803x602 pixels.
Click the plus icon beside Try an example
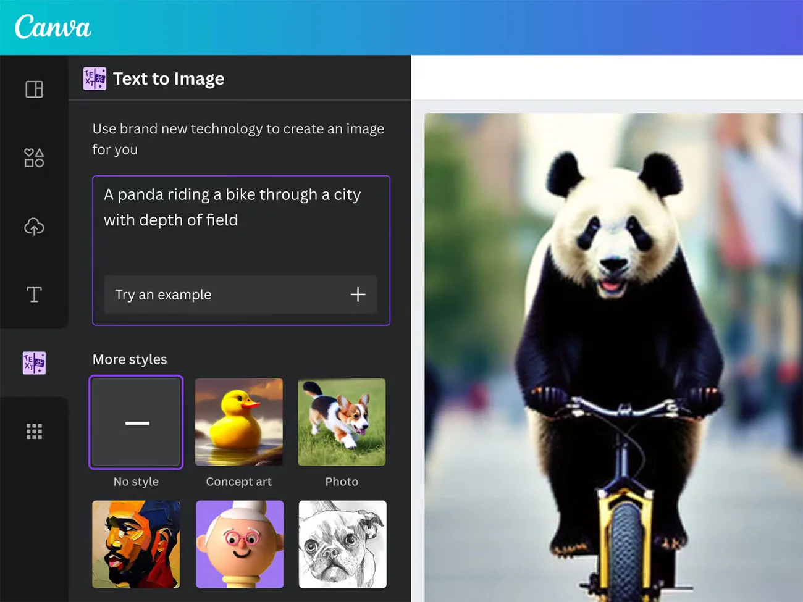358,295
